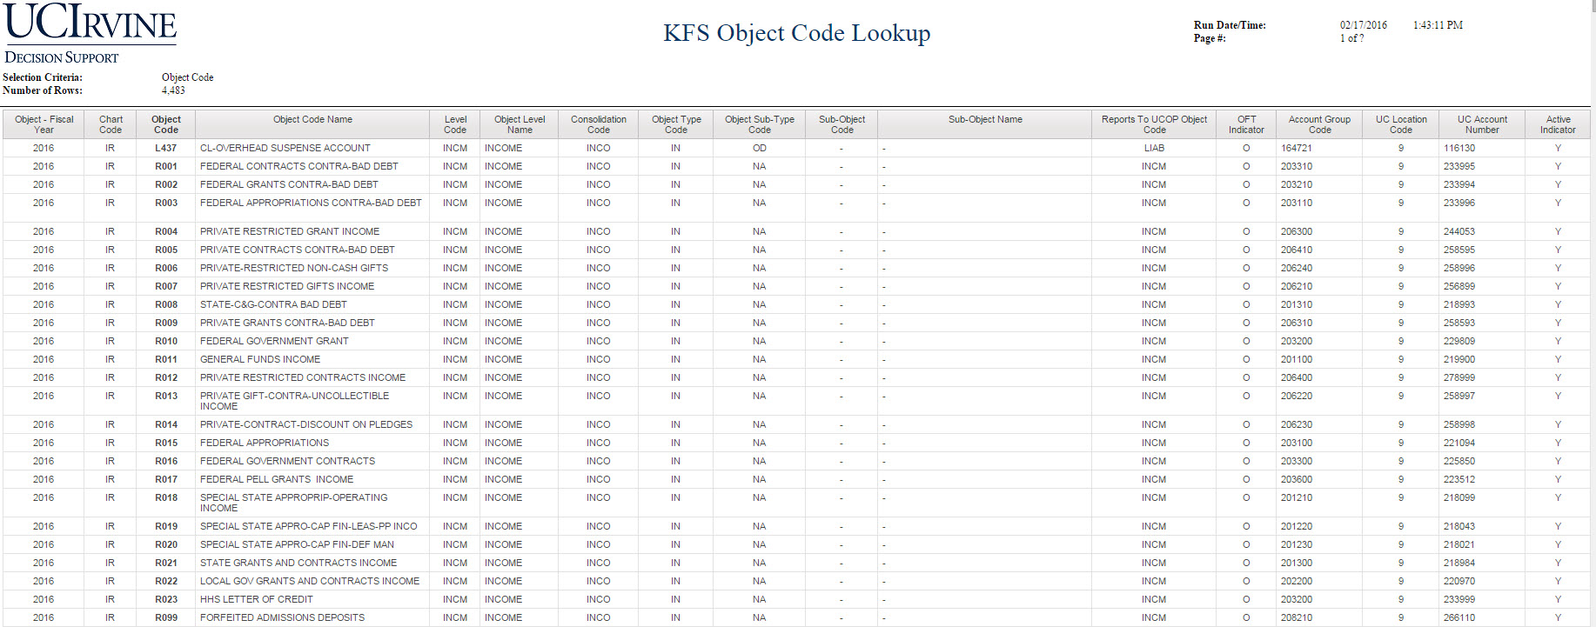Image resolution: width=1596 pixels, height=627 pixels.
Task: Click the KFS Object Code Lookup title
Action: coord(797,33)
